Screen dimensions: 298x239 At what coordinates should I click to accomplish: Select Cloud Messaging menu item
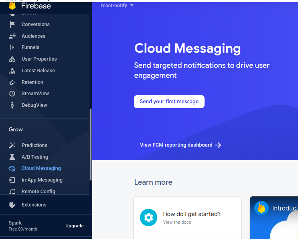click(41, 168)
